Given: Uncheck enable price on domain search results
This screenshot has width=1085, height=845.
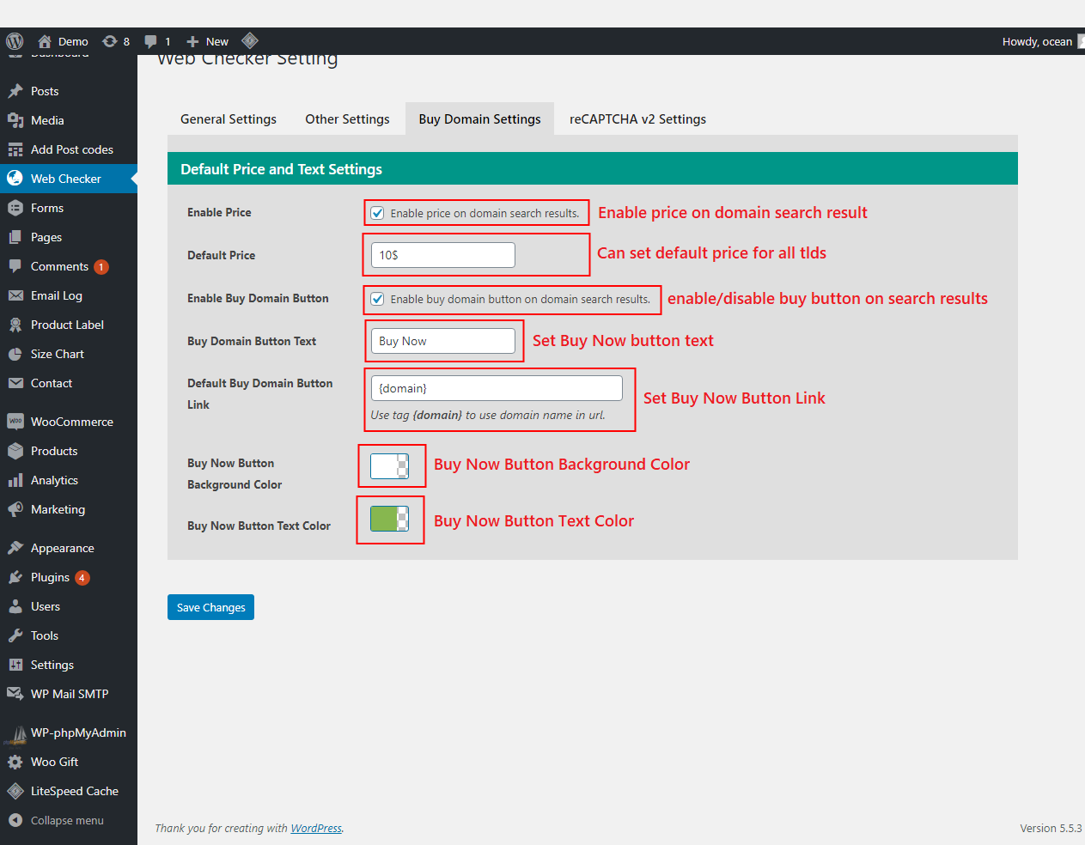Looking at the screenshot, I should 377,212.
